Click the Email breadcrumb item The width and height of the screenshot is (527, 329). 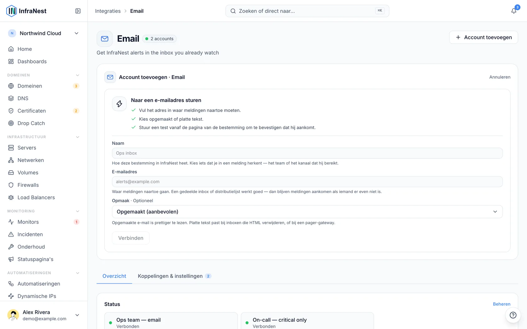point(137,11)
